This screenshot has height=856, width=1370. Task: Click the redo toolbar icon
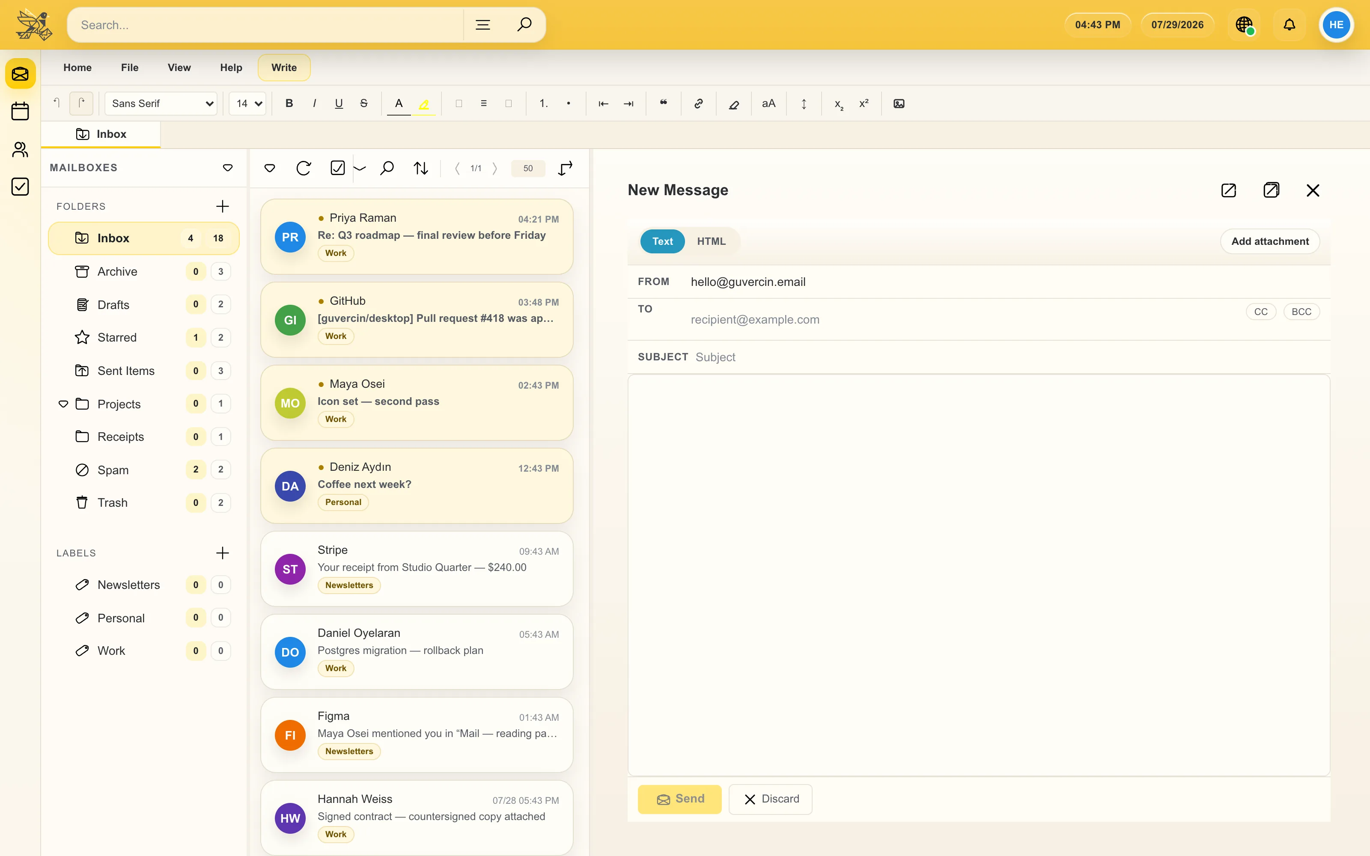pos(81,103)
